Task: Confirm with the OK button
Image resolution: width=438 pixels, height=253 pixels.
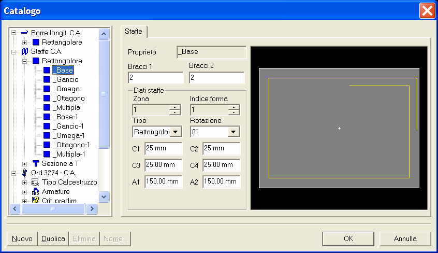Action: click(348, 238)
